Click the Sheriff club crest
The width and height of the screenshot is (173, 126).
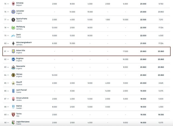click(x=13, y=83)
